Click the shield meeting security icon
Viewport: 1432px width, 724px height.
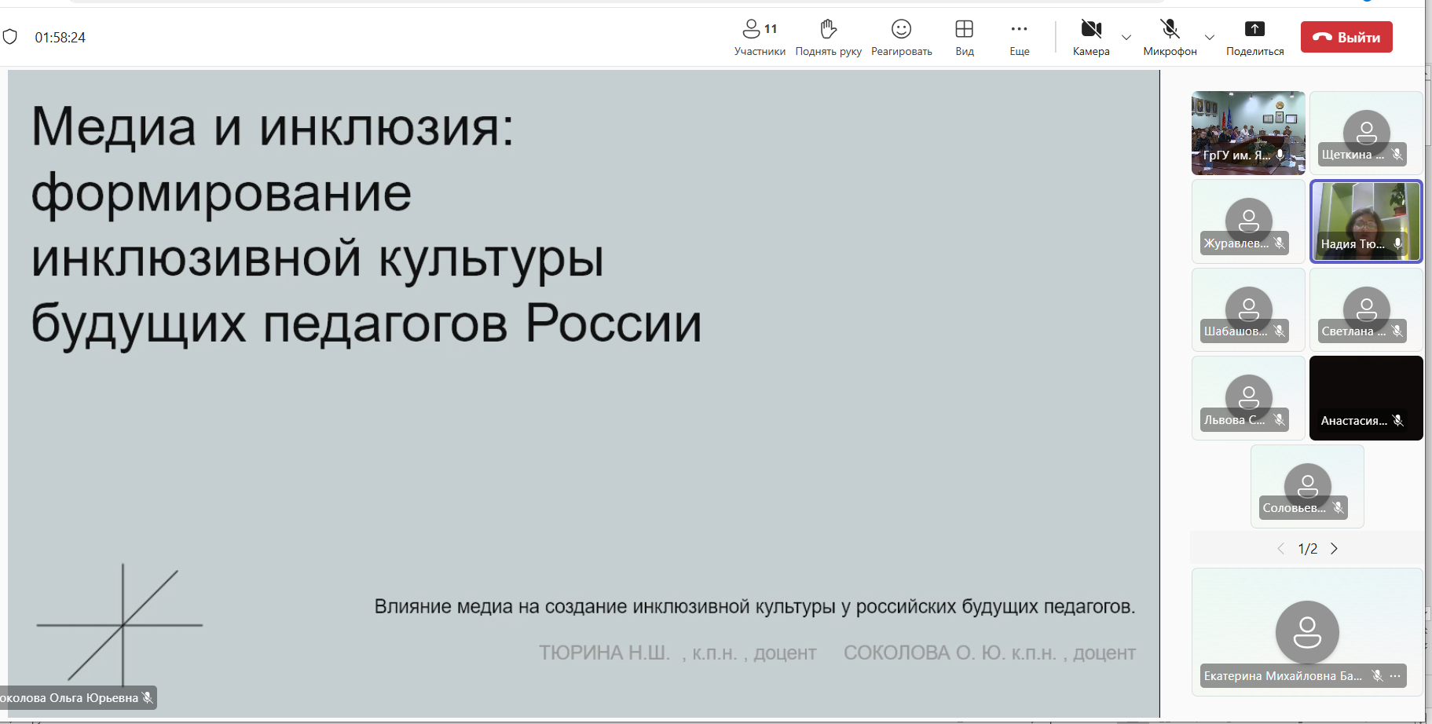pos(10,37)
